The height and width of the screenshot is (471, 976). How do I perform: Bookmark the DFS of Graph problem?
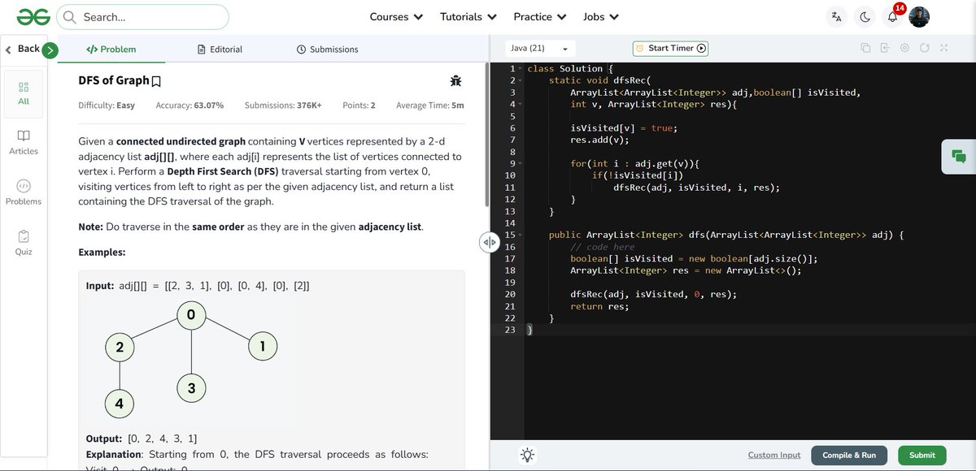pos(155,80)
